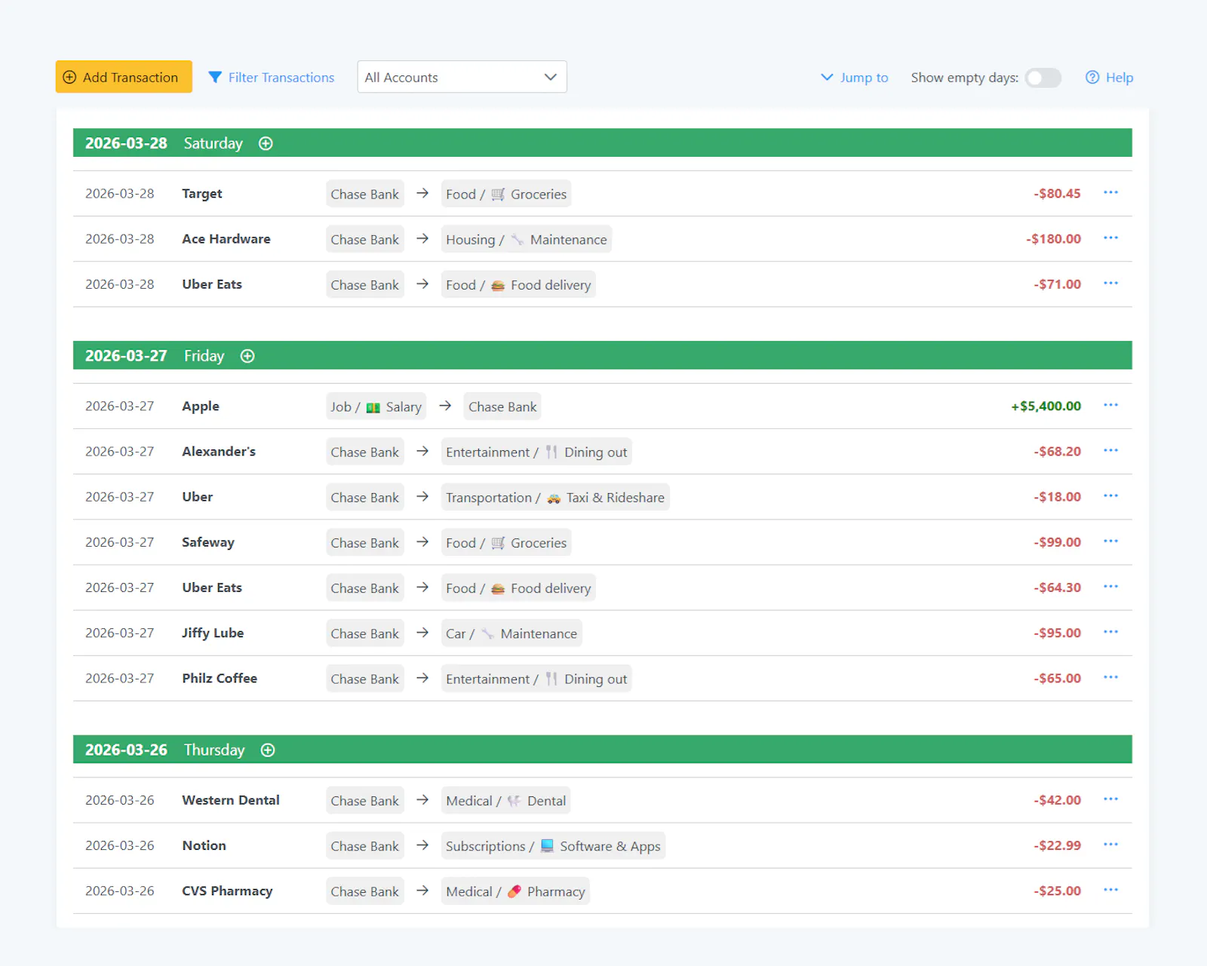Open more options for Alexander's transaction
This screenshot has height=966, width=1207.
click(1110, 451)
